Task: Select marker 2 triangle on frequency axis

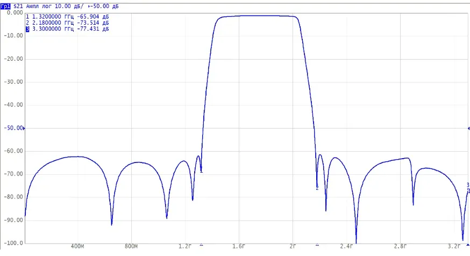Action: pos(317,245)
